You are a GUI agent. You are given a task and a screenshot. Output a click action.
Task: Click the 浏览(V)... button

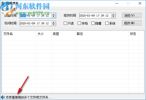coord(132,16)
